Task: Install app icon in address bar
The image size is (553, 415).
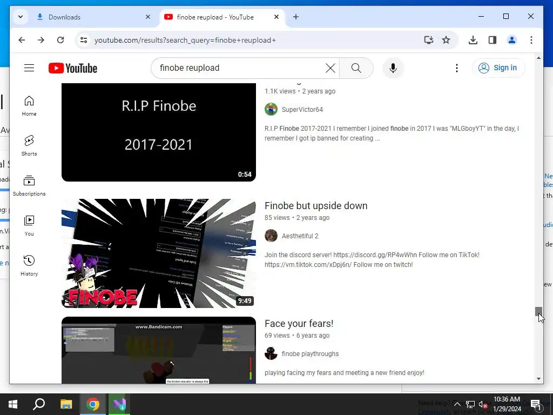Action: click(x=428, y=40)
